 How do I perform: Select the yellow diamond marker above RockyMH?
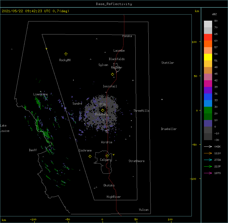[x=66, y=54]
